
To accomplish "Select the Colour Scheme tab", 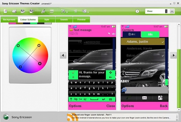I will point(28,20).
